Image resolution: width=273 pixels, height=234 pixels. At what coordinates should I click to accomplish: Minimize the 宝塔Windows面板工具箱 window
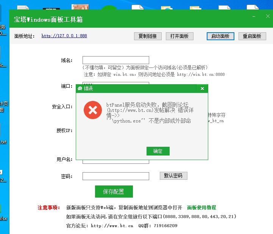tap(254, 16)
